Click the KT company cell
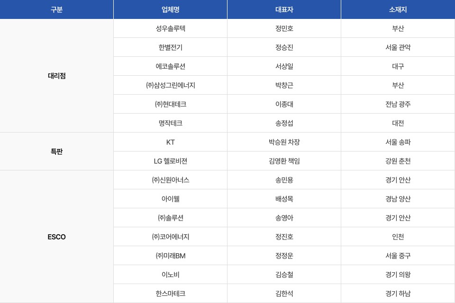Viewport: 455px width, 303px height. pyautogui.click(x=170, y=142)
